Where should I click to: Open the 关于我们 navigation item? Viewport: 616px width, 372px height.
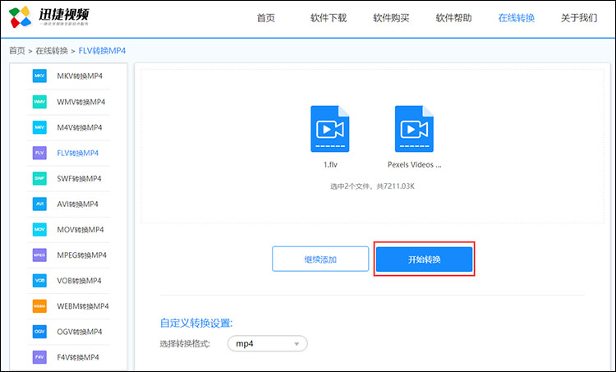[578, 18]
